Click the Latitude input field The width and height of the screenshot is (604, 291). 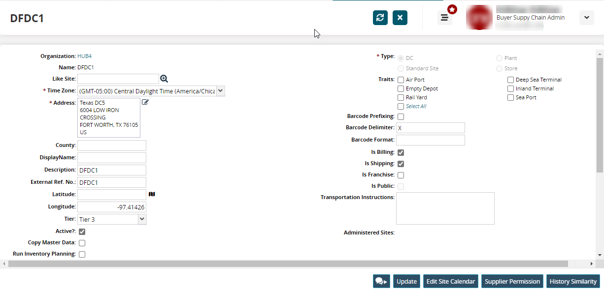pos(112,195)
